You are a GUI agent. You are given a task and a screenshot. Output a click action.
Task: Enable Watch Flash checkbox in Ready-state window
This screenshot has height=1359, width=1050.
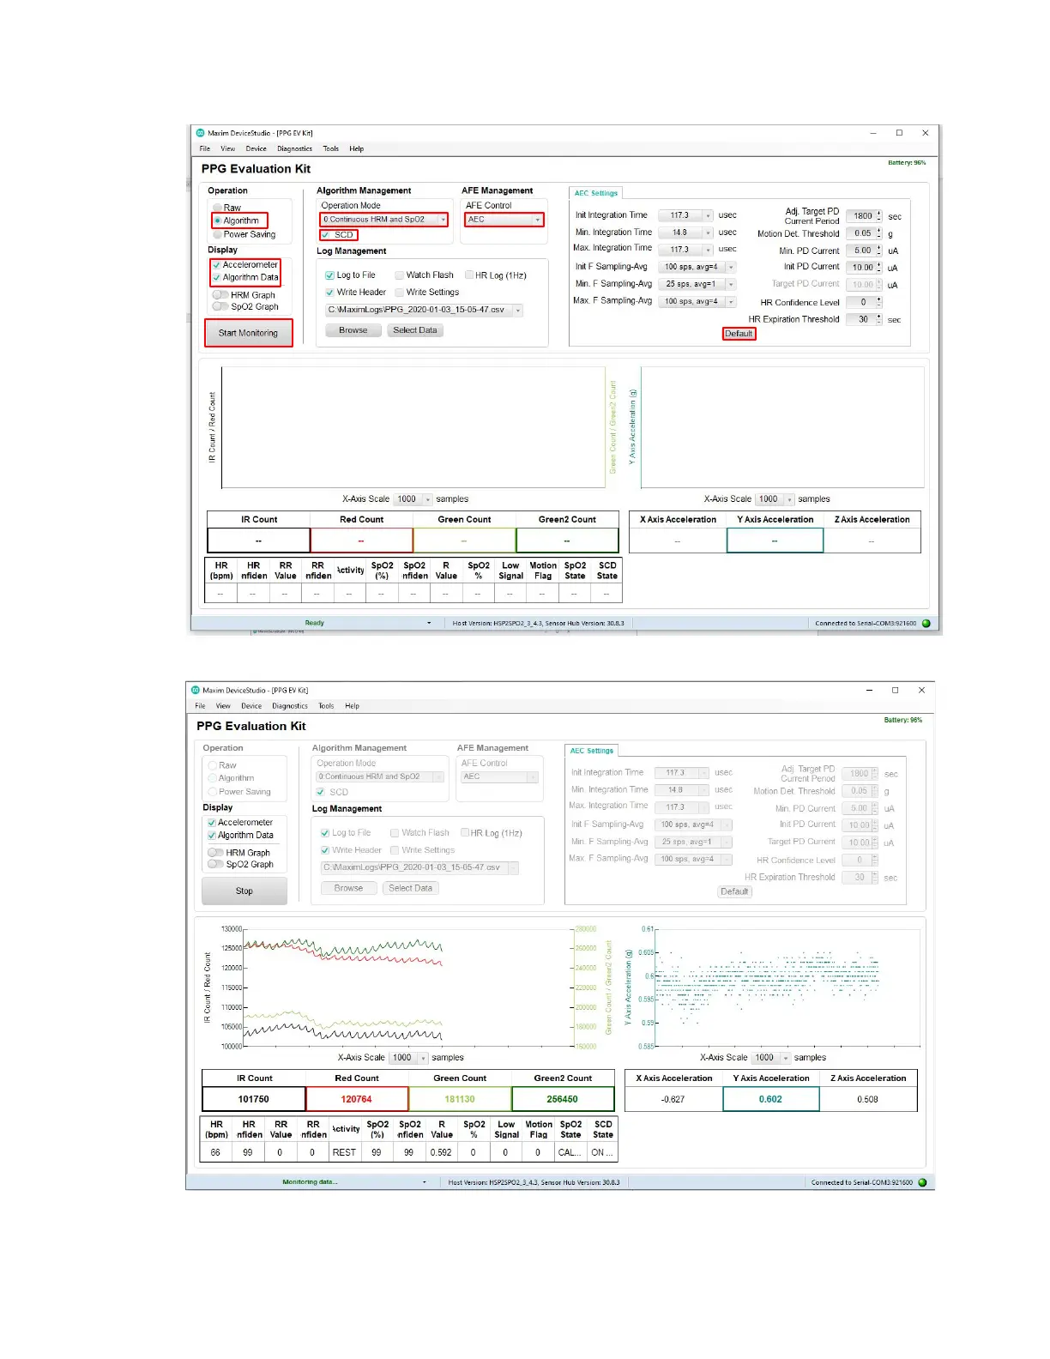[x=400, y=275]
